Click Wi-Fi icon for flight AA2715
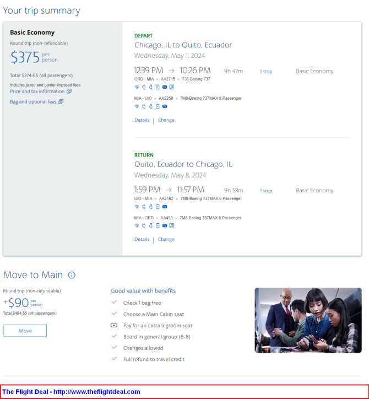Screen dimensions: 369x399 pos(137,87)
